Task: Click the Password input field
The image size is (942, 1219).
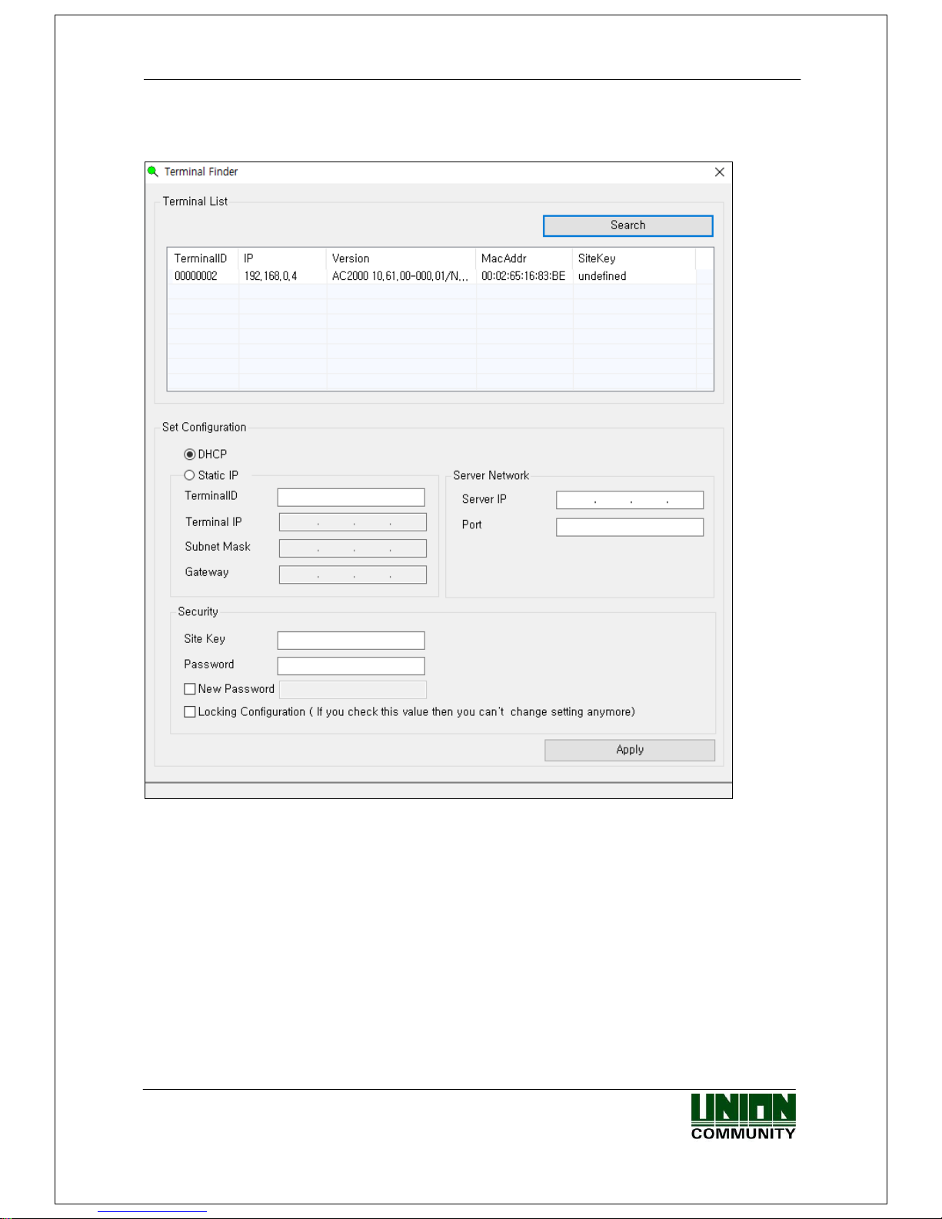Action: (x=351, y=666)
